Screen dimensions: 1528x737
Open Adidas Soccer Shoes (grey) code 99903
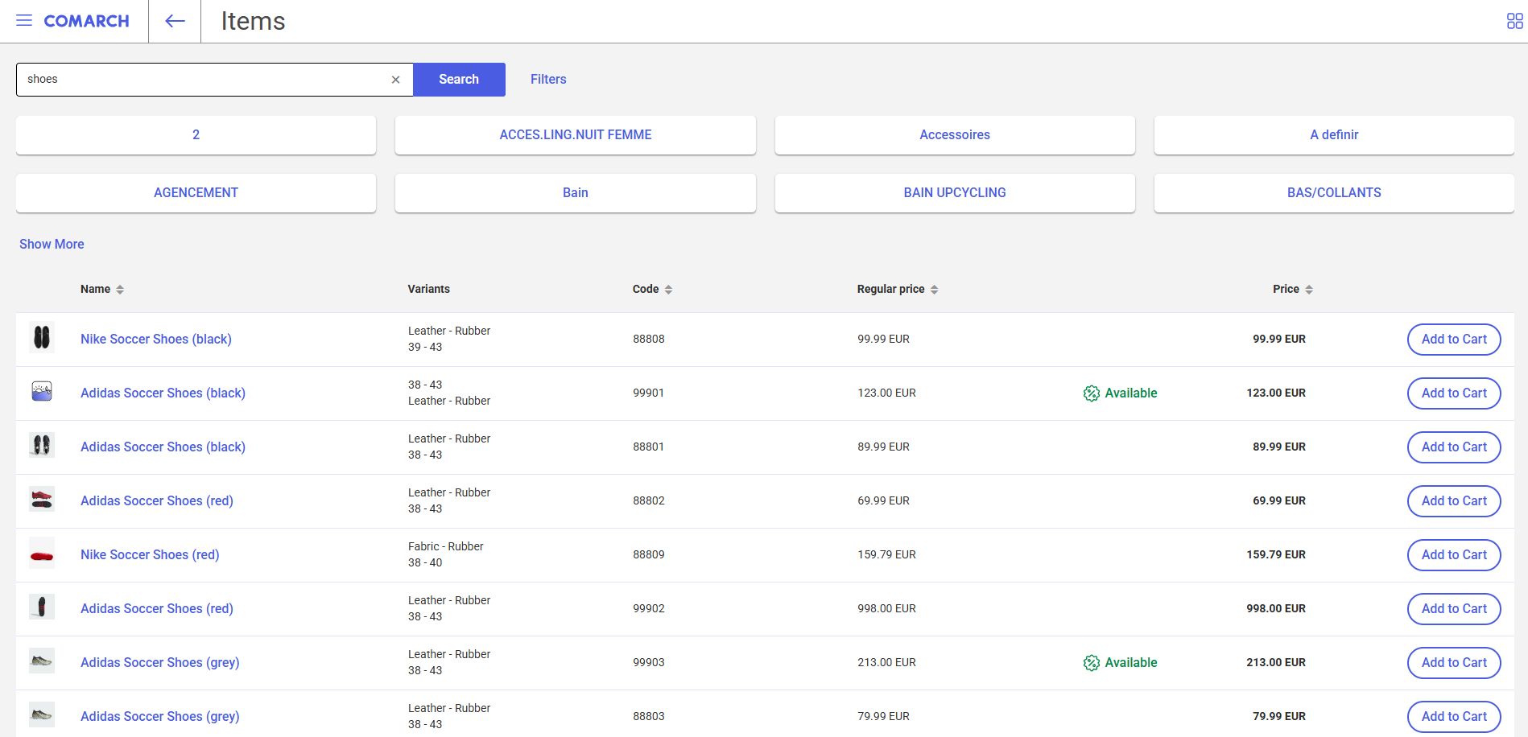click(x=160, y=662)
